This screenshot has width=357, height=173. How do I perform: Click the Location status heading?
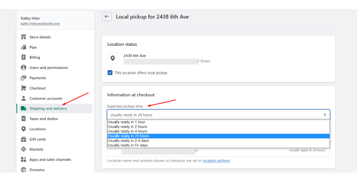[122, 44]
